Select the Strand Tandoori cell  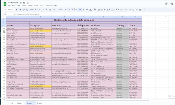(18, 31)
